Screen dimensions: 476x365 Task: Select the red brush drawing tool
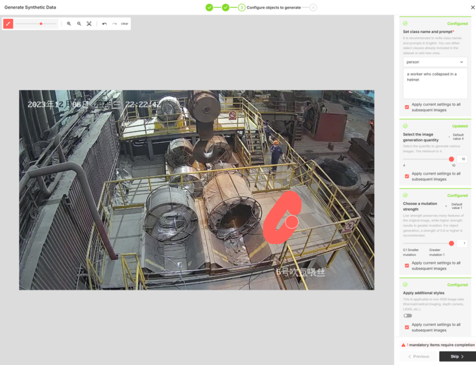tap(8, 24)
